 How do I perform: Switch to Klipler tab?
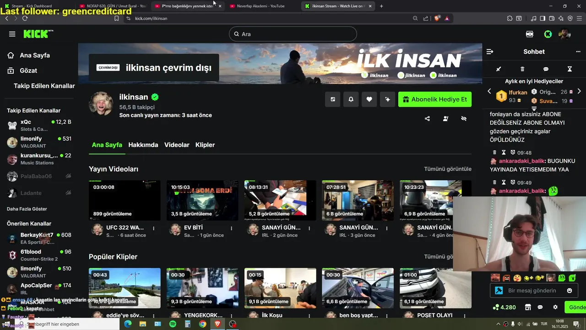tap(205, 145)
